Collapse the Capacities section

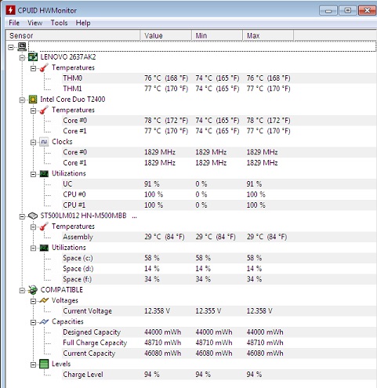pyautogui.click(x=33, y=322)
